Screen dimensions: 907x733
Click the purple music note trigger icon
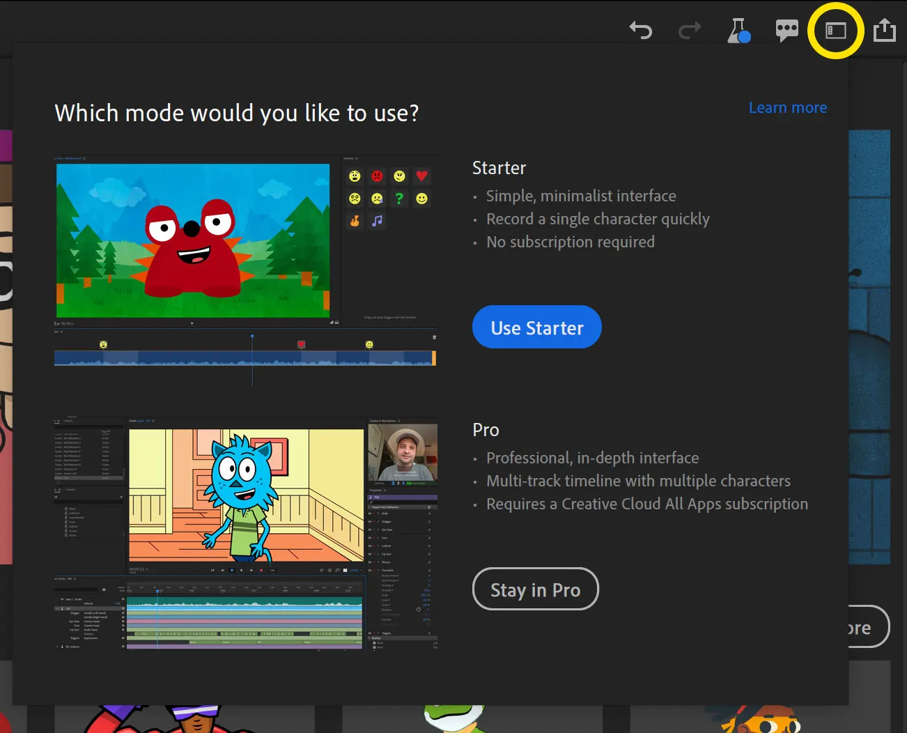377,221
